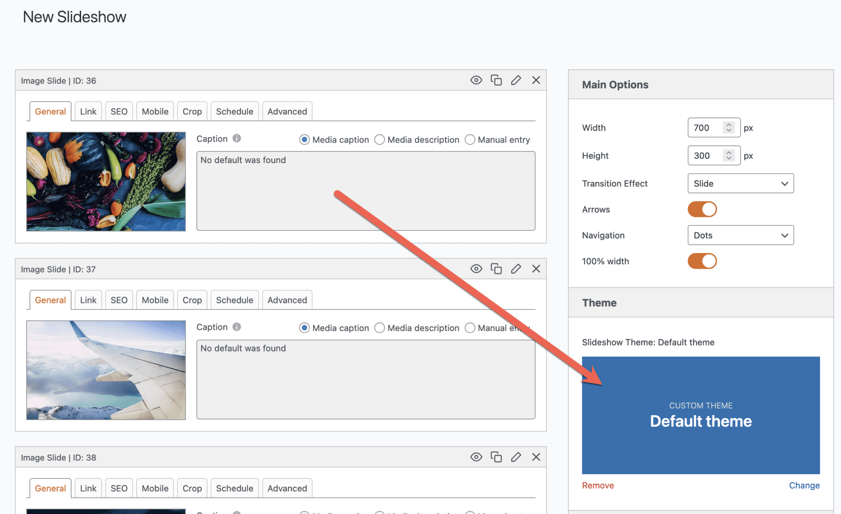The height and width of the screenshot is (514, 841).
Task: Preview Image Slide ID 38
Action: (x=476, y=457)
